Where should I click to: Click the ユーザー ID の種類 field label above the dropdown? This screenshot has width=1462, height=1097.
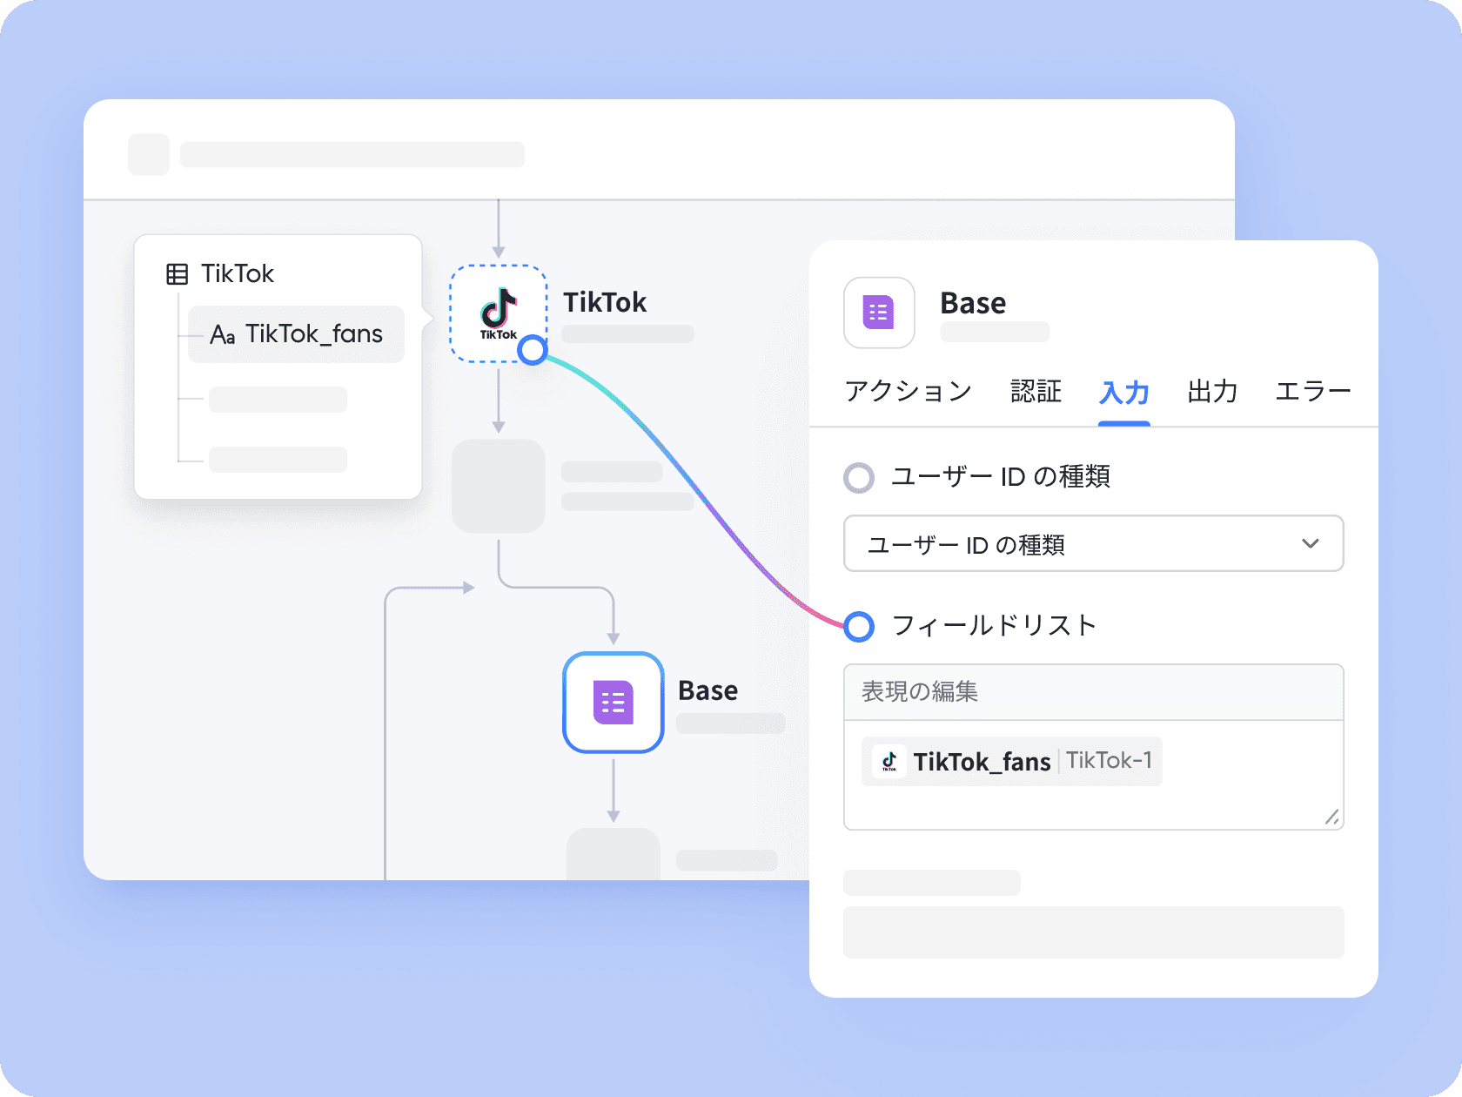coord(1001,477)
